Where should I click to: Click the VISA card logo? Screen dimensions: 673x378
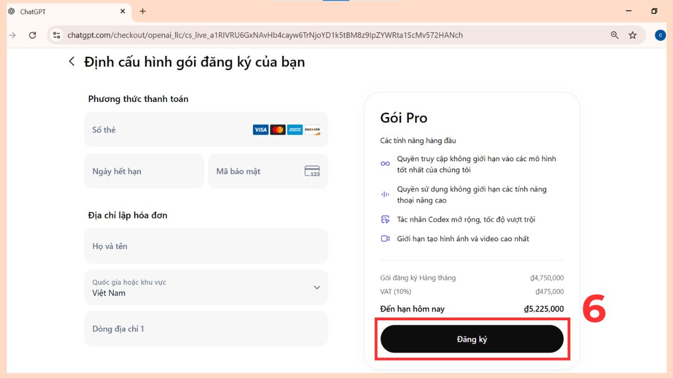pyautogui.click(x=260, y=129)
